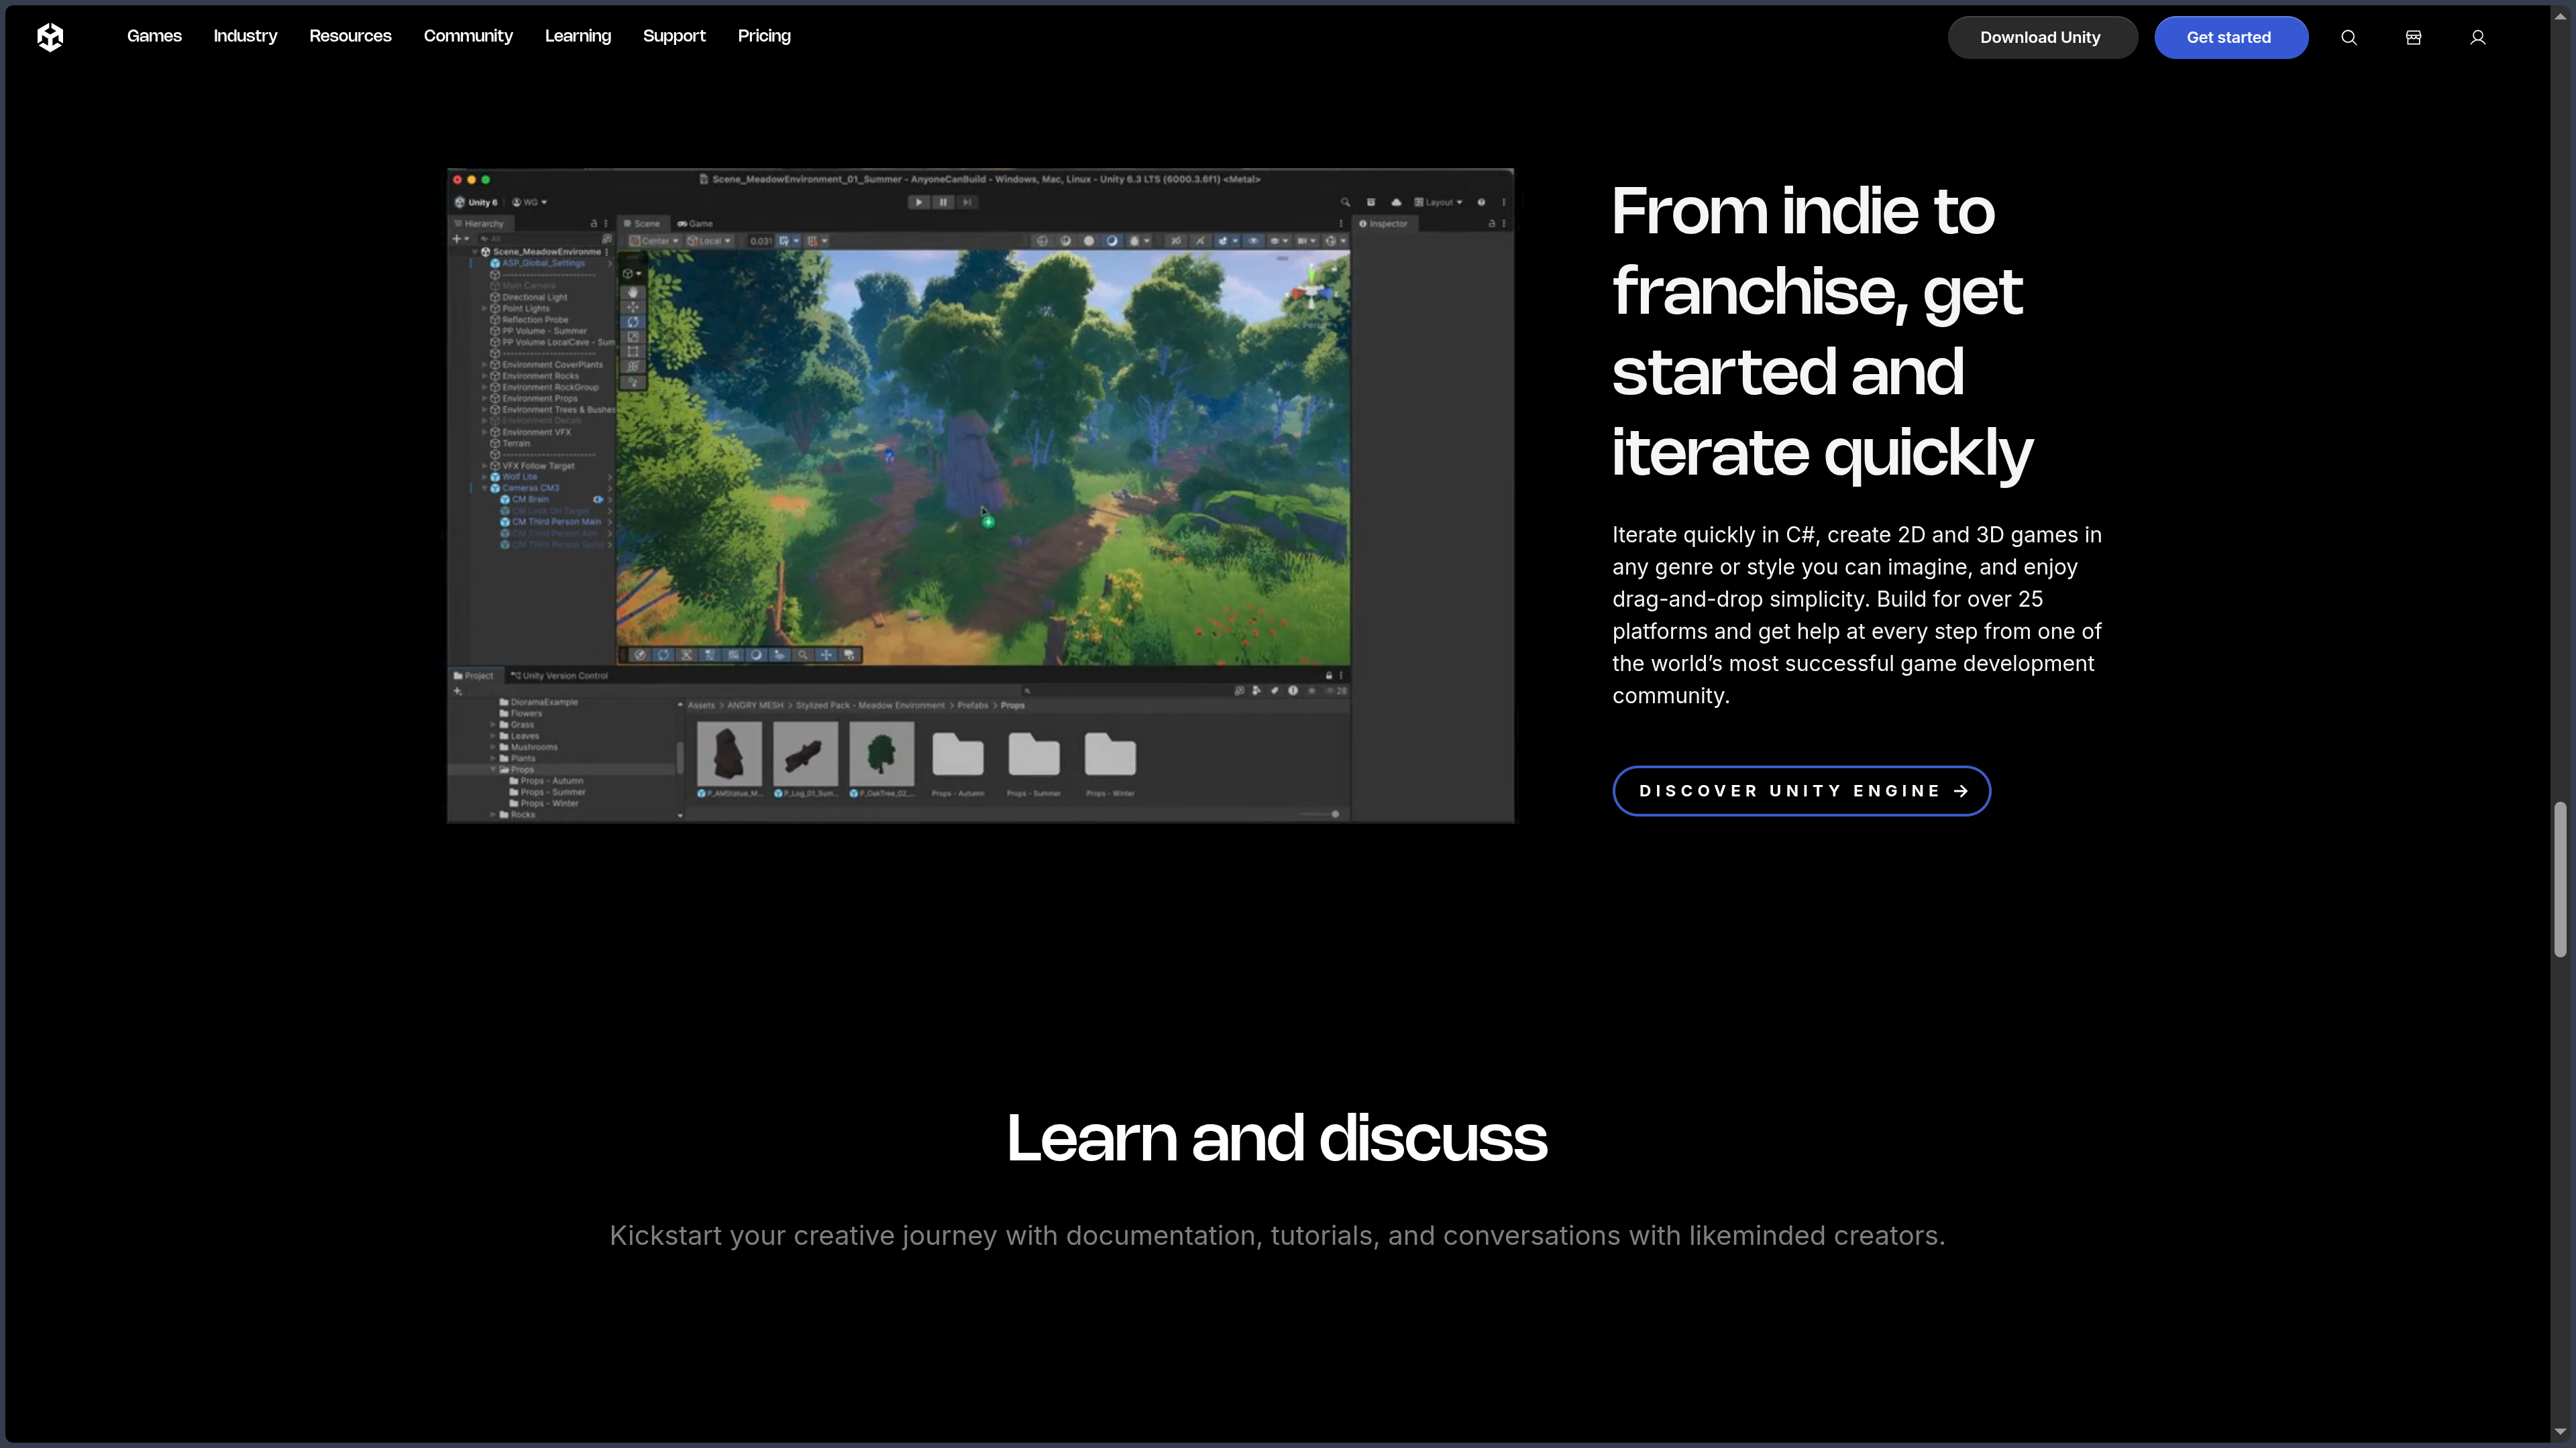The image size is (2576, 1448).
Task: Open the Props - Winter folder icon in asset grid
Action: pos(1110,754)
